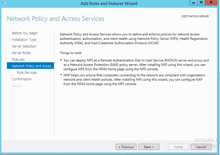Screen dimensions: 220x155
Task: Go to the Before You Begin step
Action: (25, 33)
